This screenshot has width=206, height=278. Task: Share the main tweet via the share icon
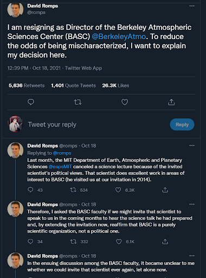point(171,102)
